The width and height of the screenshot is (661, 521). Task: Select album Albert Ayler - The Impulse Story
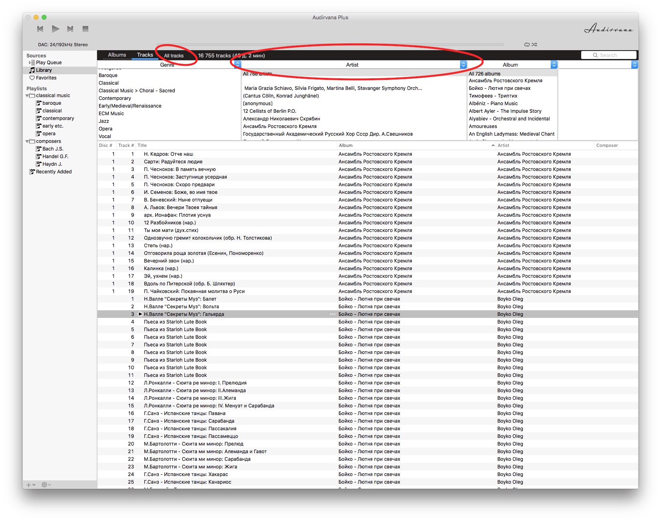505,111
